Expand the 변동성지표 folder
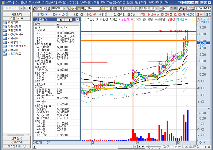Image resolution: width=213 pixels, height=150 pixels. click(12, 26)
